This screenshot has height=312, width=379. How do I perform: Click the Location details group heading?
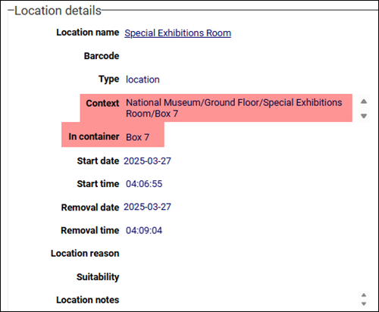pos(58,11)
